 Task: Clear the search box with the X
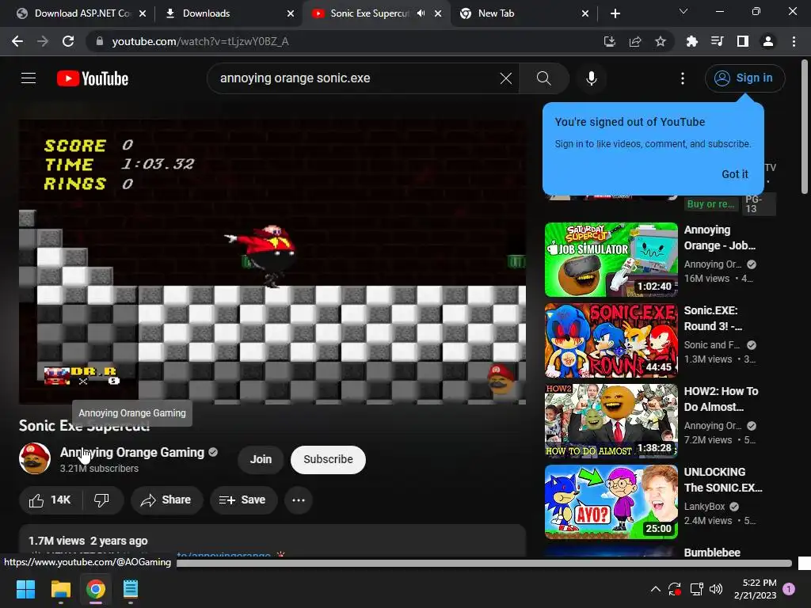coord(506,78)
